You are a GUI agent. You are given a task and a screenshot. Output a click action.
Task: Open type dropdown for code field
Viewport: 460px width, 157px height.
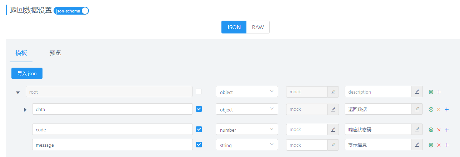(247, 130)
